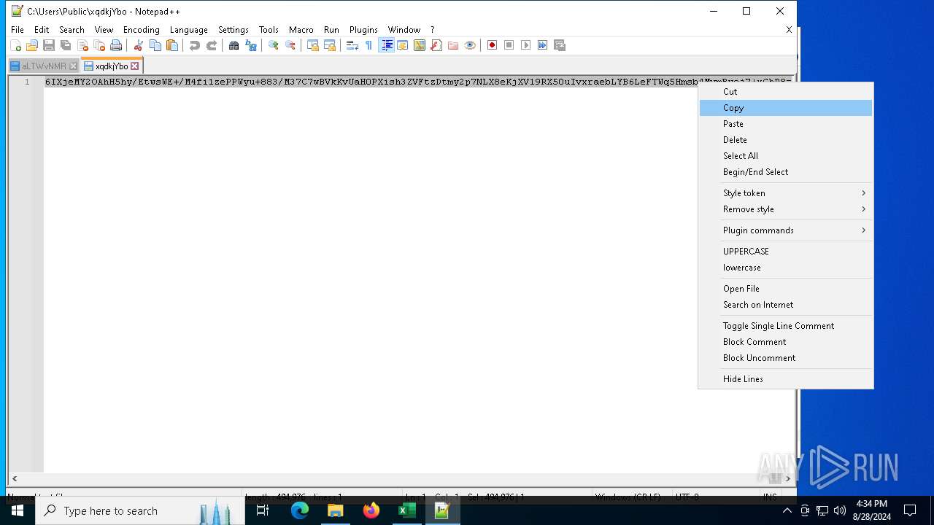Toggle Show All Characters pilcrow icon
Screen dimensions: 934x525
[368, 45]
